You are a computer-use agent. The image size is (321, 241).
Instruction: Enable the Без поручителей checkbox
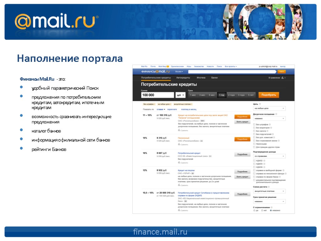pyautogui.click(x=255, y=134)
